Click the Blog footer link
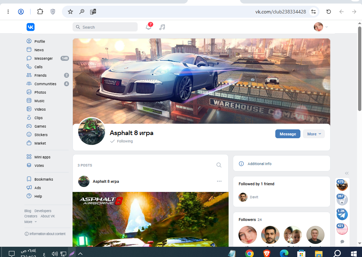Viewport: 362px width, 257px height. point(28,211)
